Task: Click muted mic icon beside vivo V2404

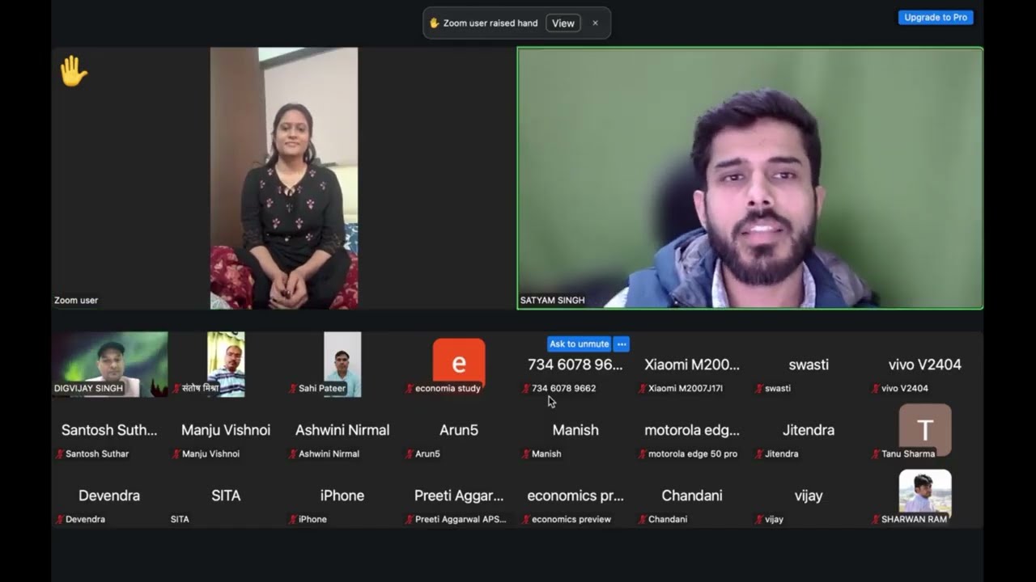Action: pyautogui.click(x=876, y=389)
